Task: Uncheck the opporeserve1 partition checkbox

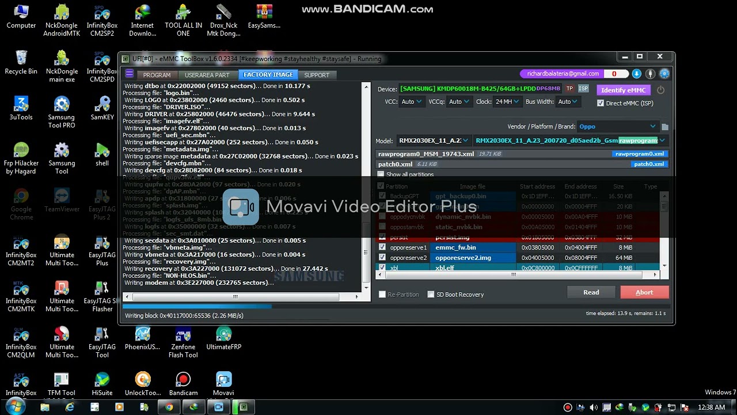Action: [382, 247]
